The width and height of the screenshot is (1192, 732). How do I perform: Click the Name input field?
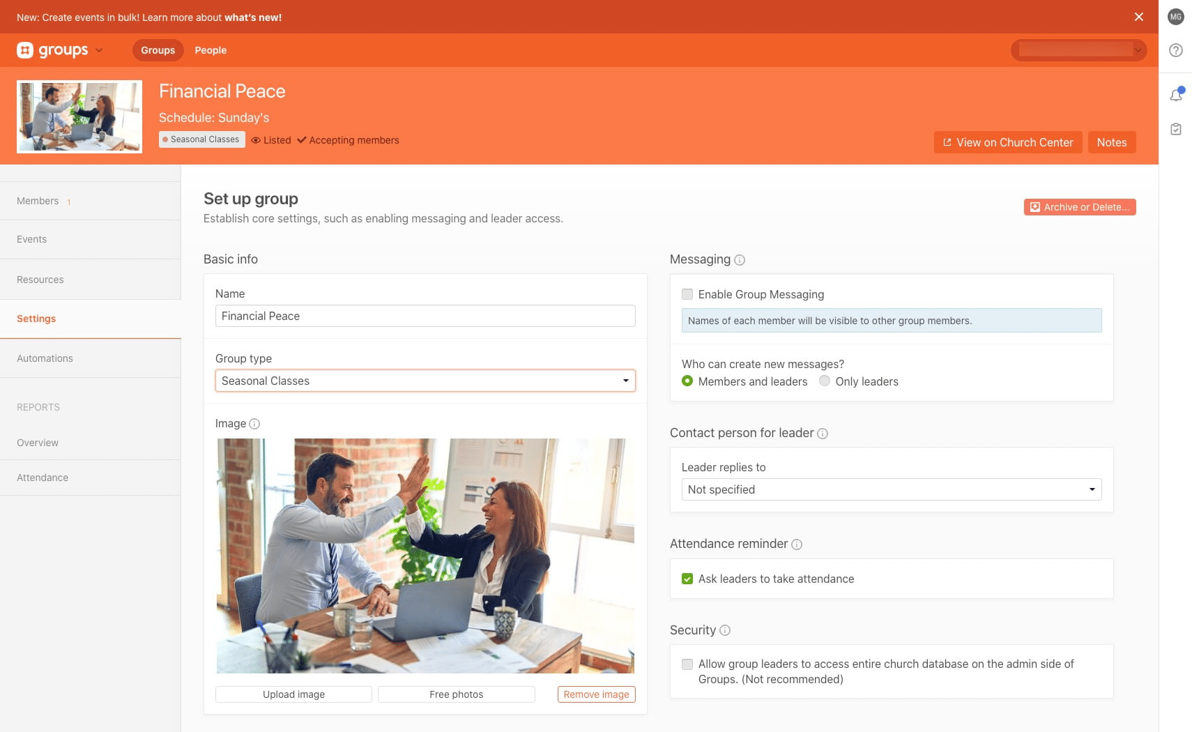tap(425, 316)
